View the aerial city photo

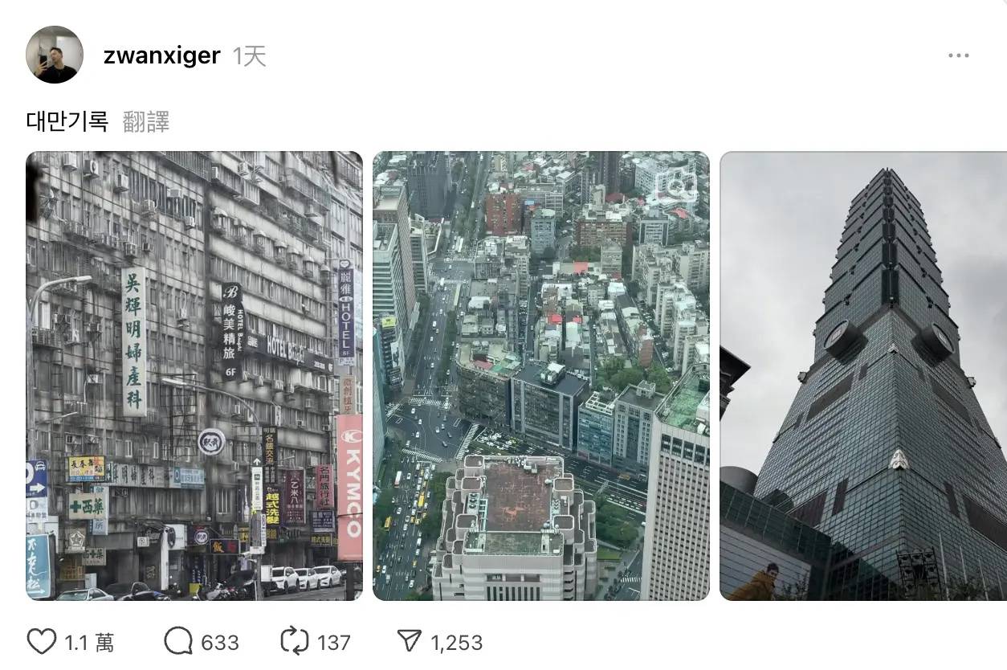(x=541, y=376)
